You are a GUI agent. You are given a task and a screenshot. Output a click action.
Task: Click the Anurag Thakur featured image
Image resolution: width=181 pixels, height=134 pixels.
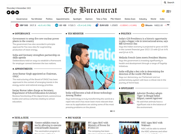click(90, 63)
